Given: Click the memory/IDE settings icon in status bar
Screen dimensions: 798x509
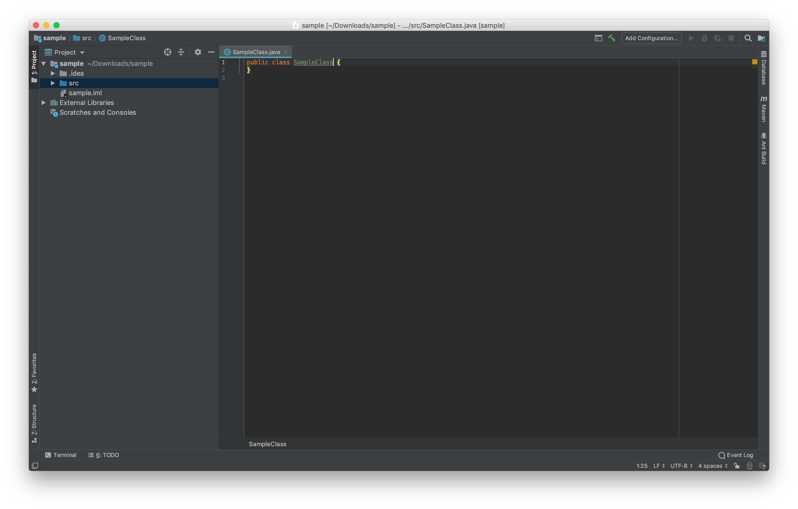Looking at the screenshot, I should tap(762, 466).
